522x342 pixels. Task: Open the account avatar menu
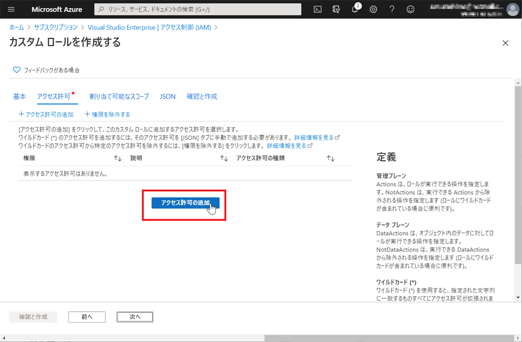pos(513,9)
